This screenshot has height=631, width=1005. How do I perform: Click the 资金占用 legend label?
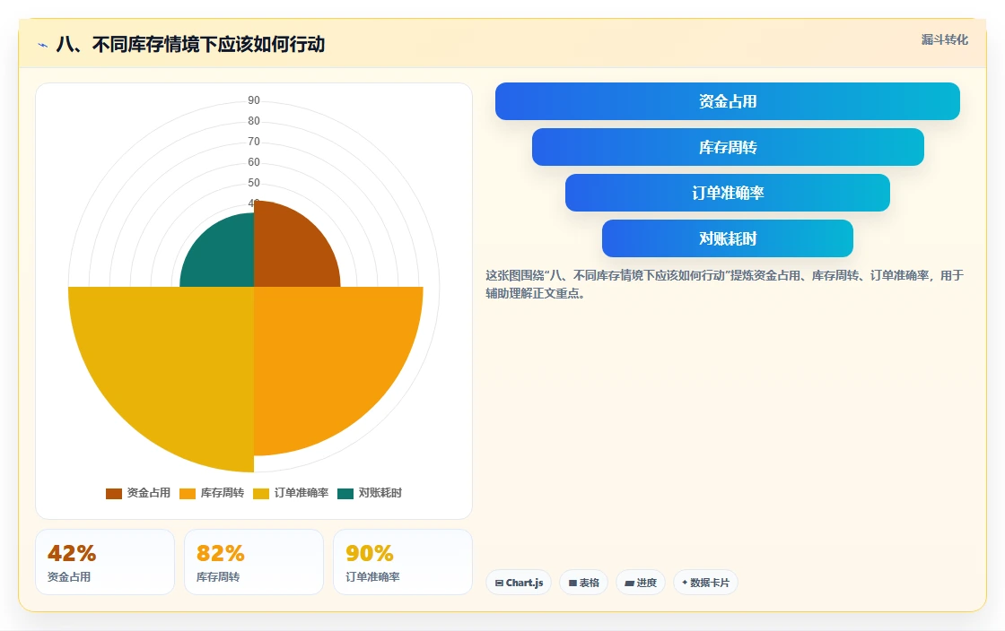pos(149,493)
